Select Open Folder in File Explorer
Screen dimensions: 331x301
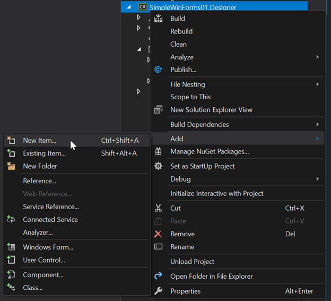(x=238, y=276)
